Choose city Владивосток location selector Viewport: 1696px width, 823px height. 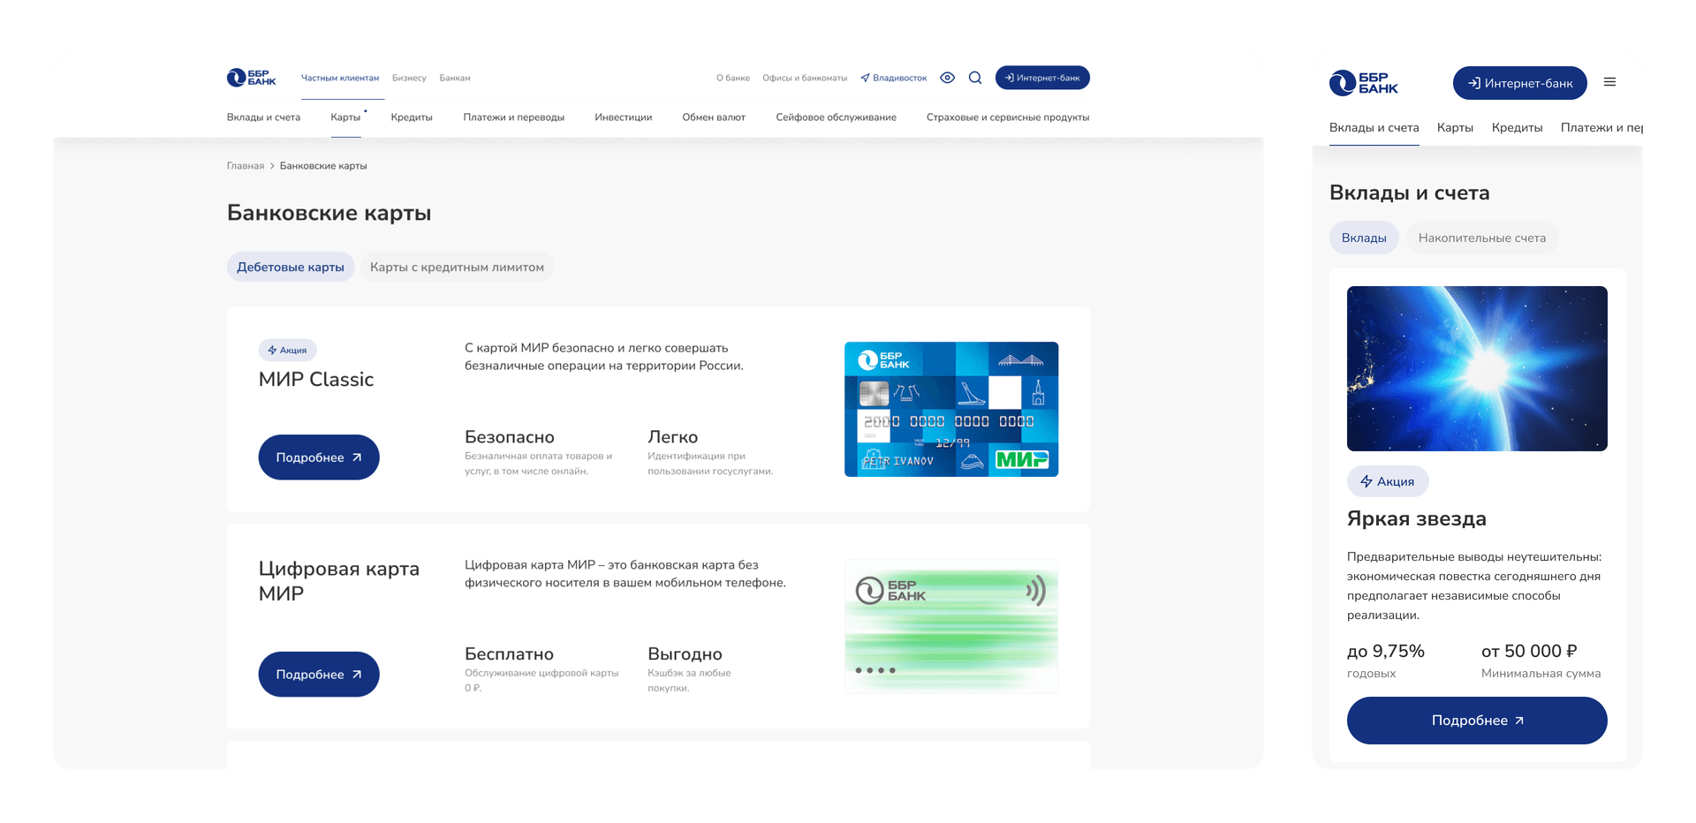pyautogui.click(x=894, y=78)
